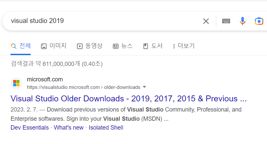
Task: Clear the search box with the X icon
Action: 206,21
